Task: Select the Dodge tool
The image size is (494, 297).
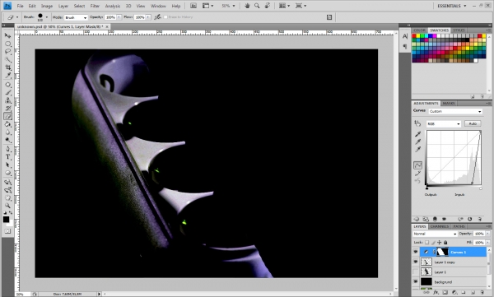Action: tap(8, 140)
